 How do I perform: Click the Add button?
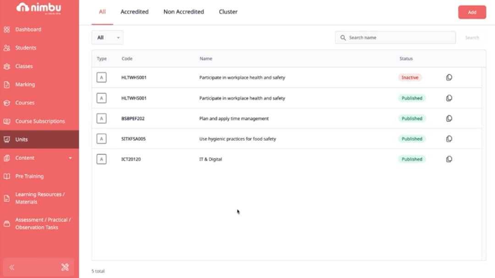point(472,12)
